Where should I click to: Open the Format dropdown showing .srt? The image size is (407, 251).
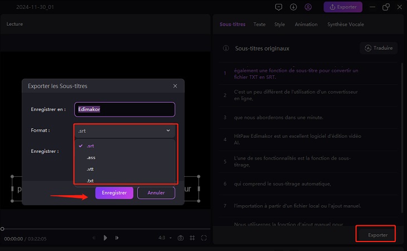(x=124, y=131)
